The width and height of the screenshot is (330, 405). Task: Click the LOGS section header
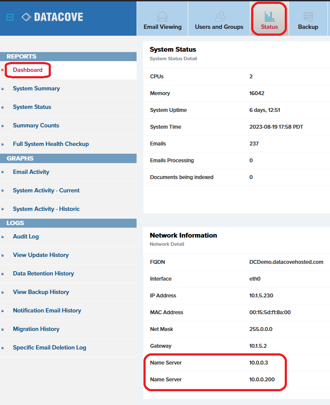click(68, 223)
